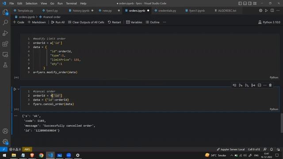Open Run and Debug view
Screen dimensions: 283x159
click(5, 33)
